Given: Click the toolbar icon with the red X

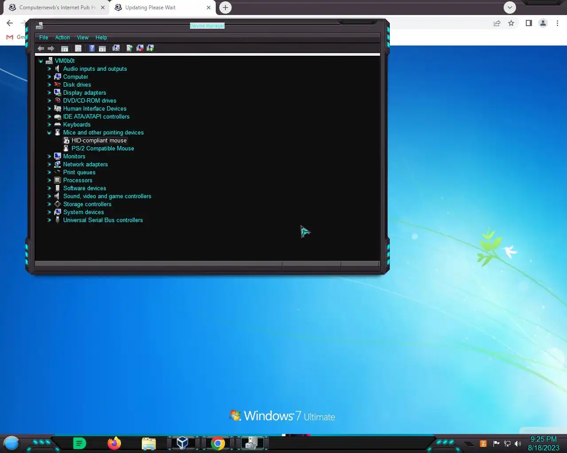Looking at the screenshot, I should tap(140, 48).
